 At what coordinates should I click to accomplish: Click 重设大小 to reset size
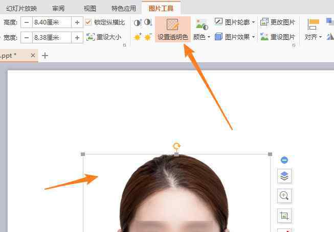pos(104,37)
